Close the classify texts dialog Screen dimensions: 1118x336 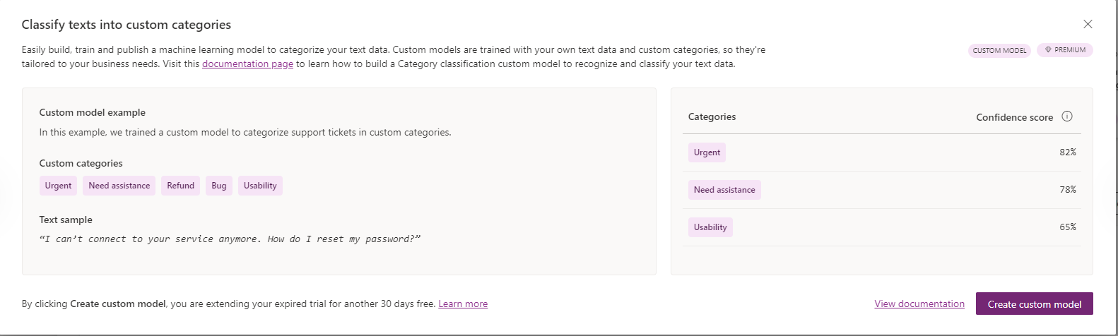(1088, 24)
